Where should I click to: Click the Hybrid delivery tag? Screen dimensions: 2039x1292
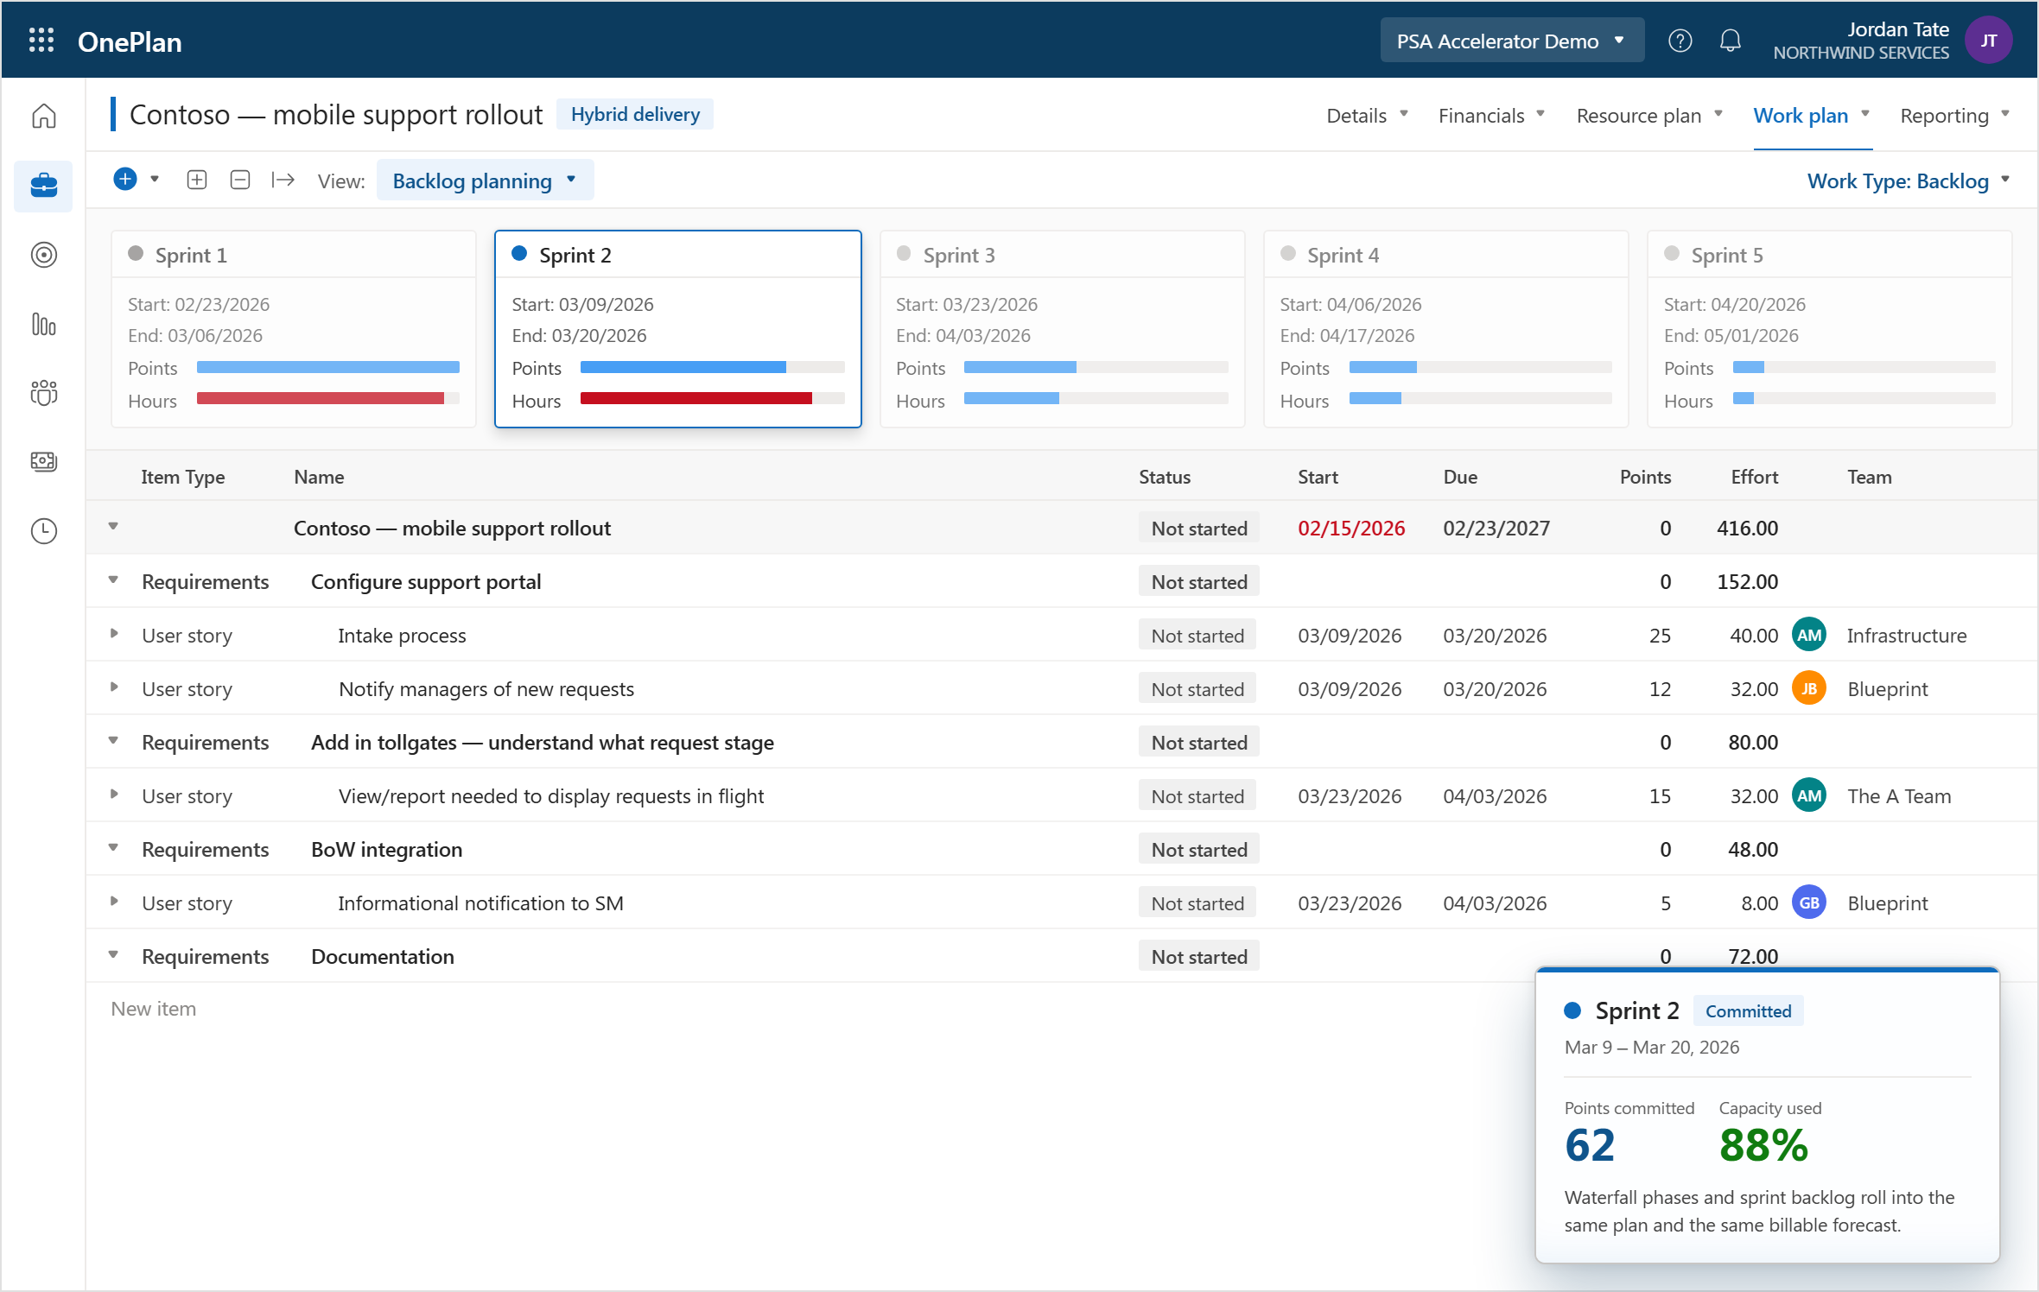(x=635, y=114)
